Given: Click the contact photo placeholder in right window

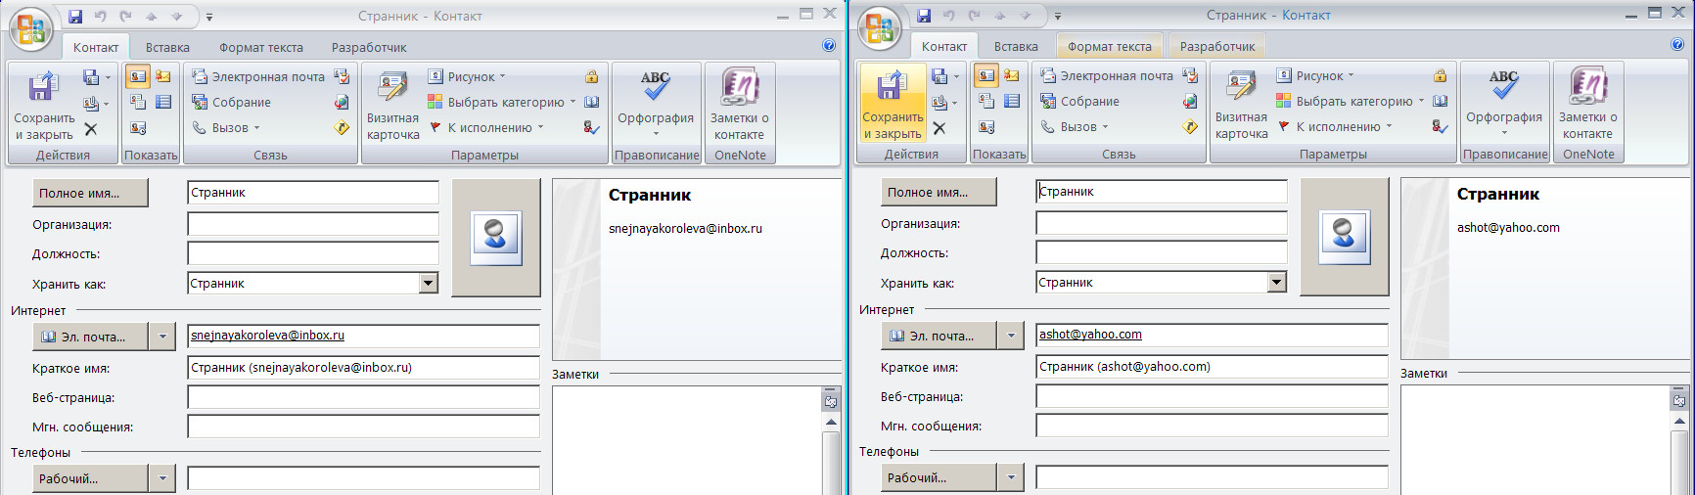Looking at the screenshot, I should [x=1344, y=237].
